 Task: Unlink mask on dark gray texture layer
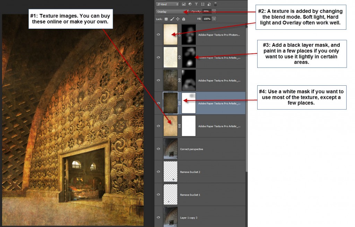(180, 80)
